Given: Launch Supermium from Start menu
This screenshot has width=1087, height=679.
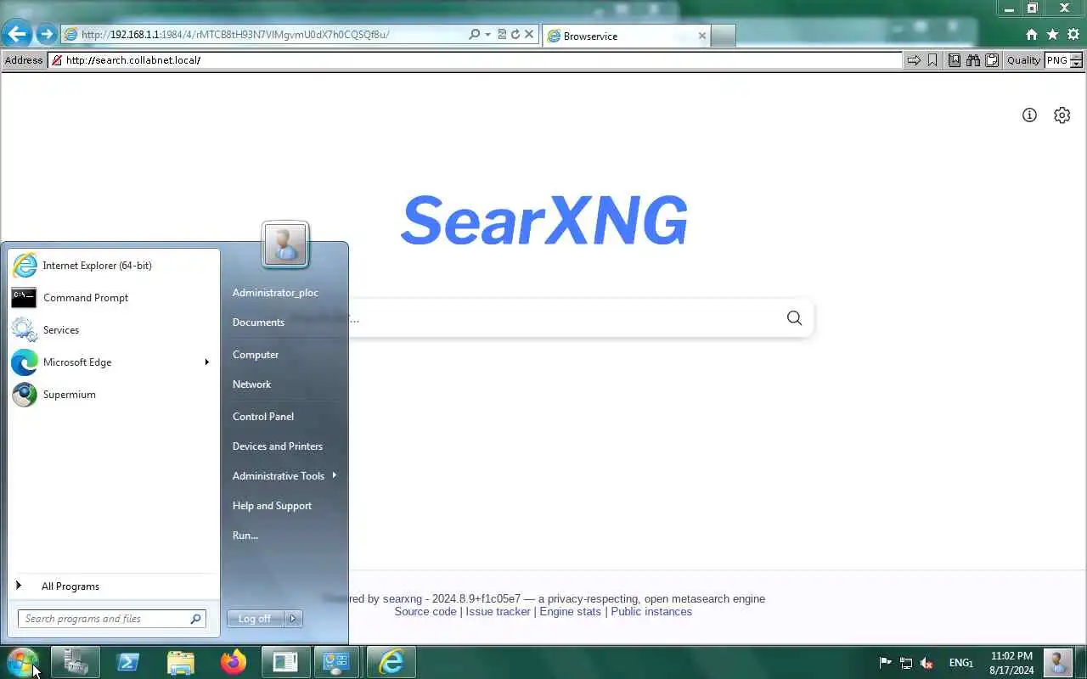Looking at the screenshot, I should 113,395.
